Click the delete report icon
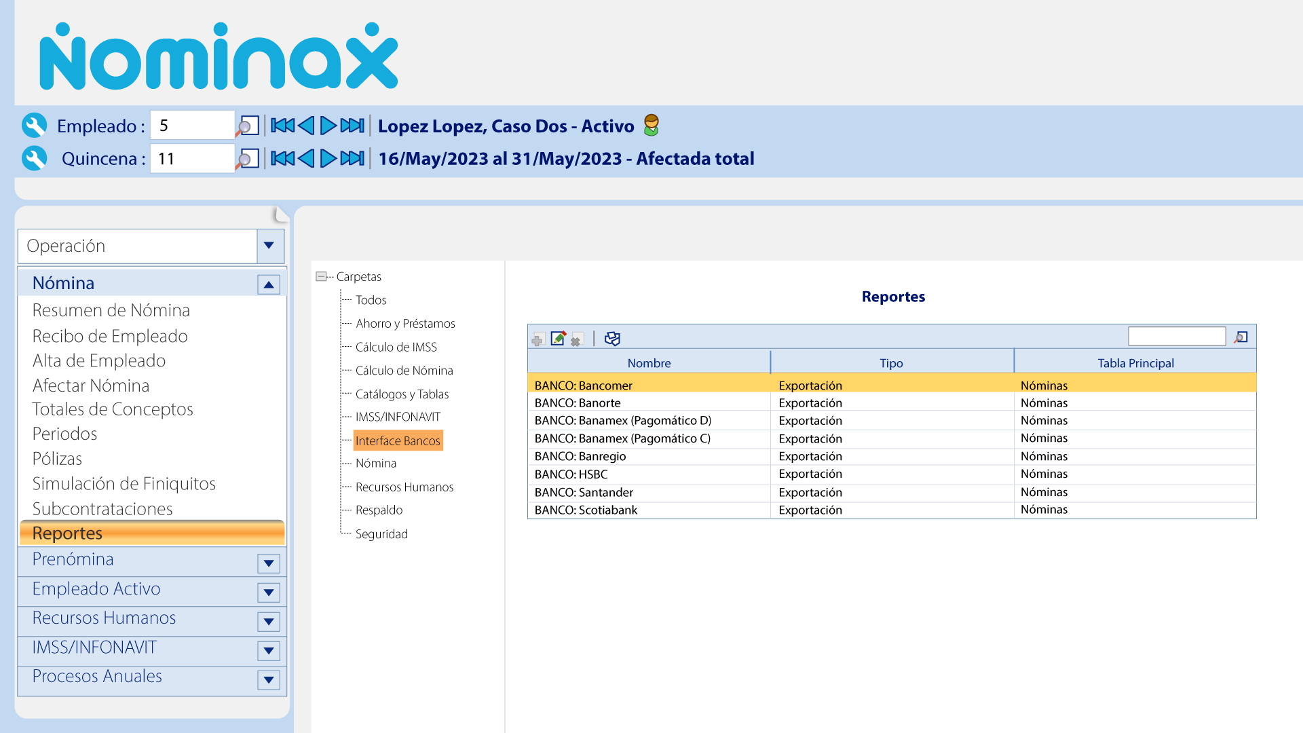This screenshot has height=733, width=1303. point(576,339)
